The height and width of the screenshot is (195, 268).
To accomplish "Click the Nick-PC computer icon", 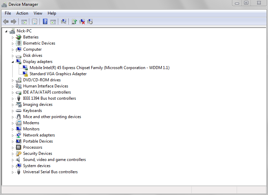I will [12, 31].
